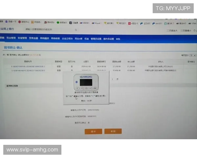Click the 转让金额 column header
Viewport: 197px width, 158px height.
[131, 62]
